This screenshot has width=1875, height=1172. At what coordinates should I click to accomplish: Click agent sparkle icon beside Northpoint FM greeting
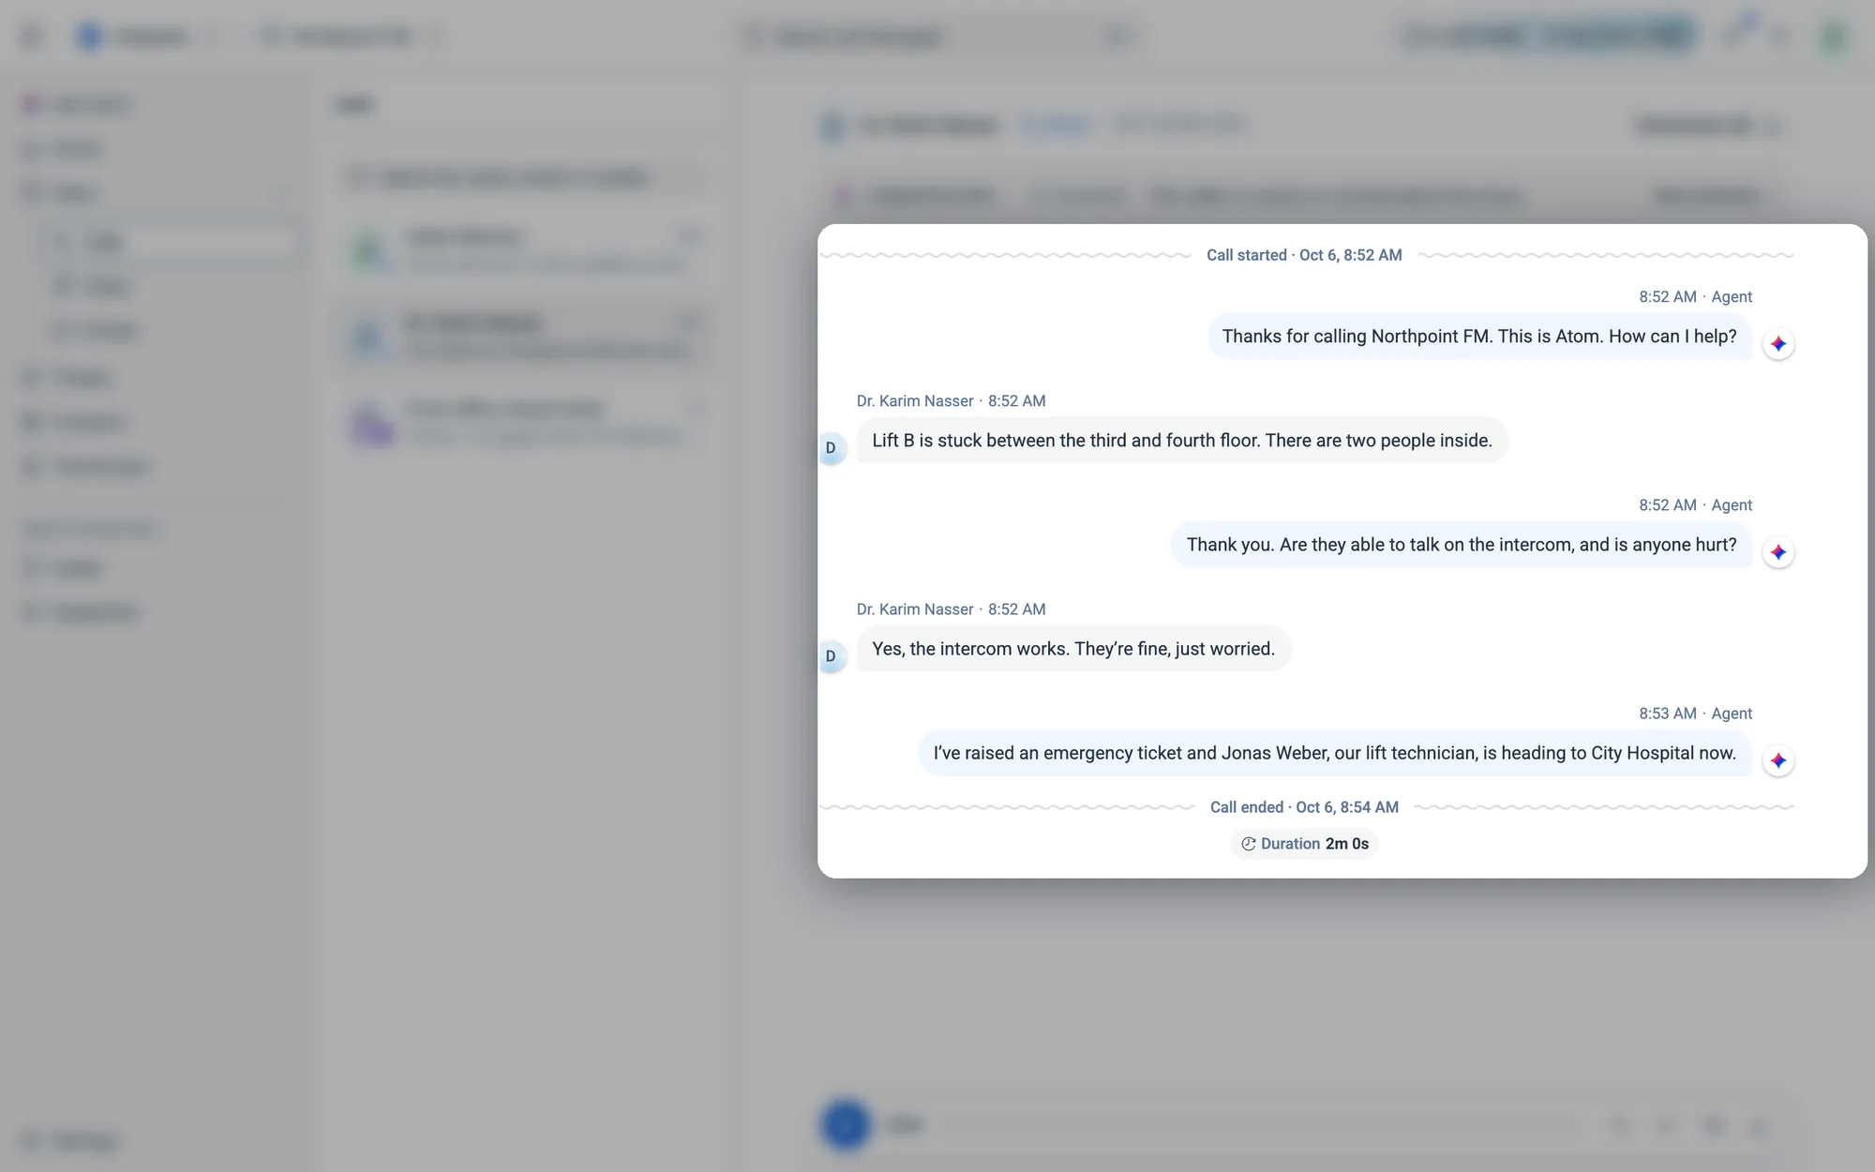click(1777, 344)
